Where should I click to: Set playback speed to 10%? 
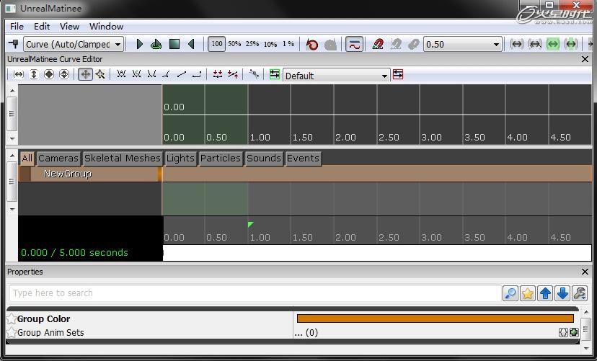tap(270, 44)
